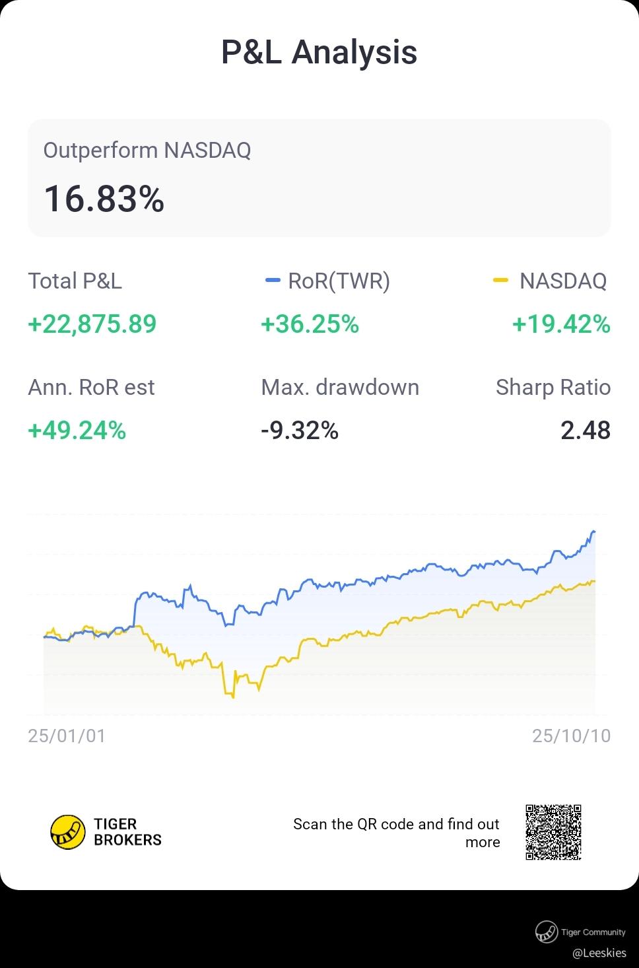Tap the QR code image
Image resolution: width=639 pixels, height=968 pixels.
[553, 832]
